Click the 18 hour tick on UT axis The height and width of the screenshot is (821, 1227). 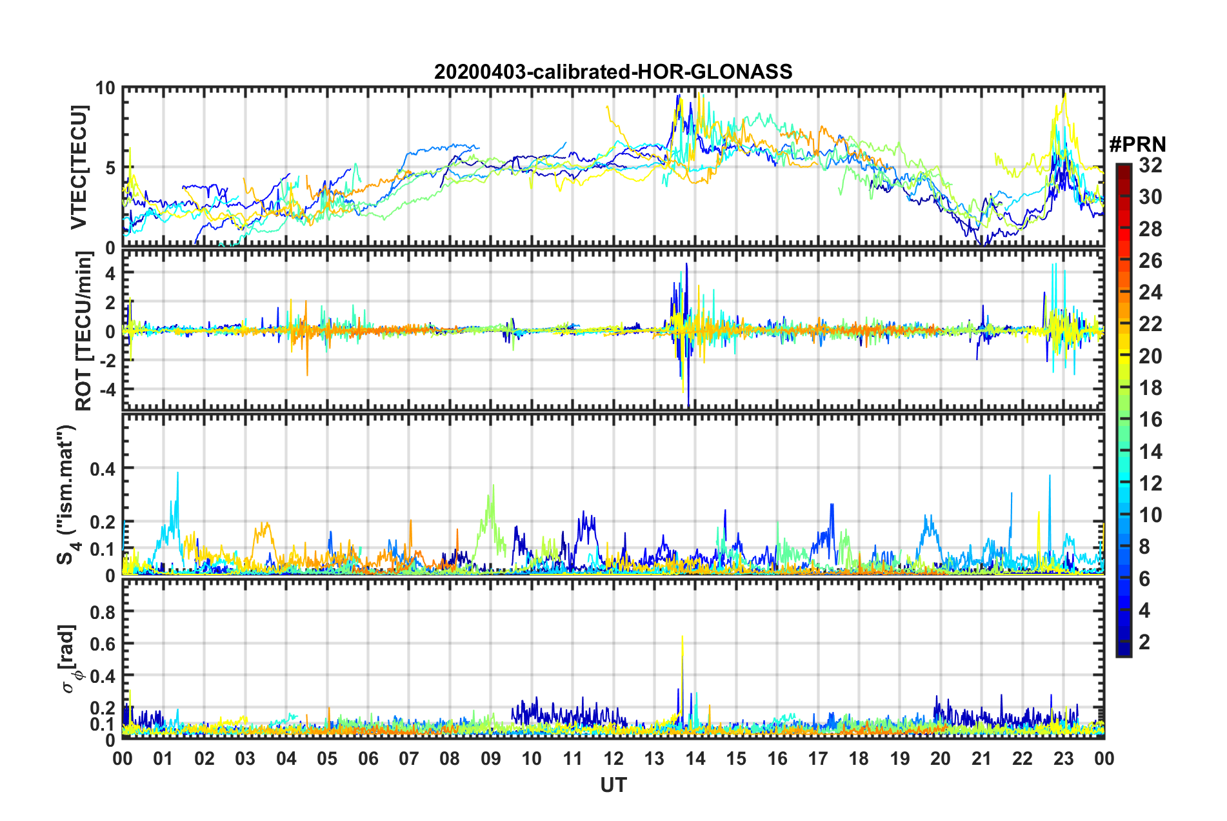pyautogui.click(x=859, y=758)
